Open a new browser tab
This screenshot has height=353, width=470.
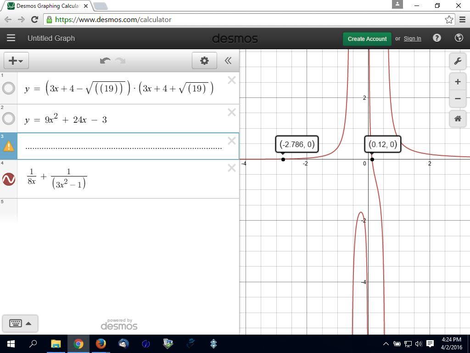point(100,6)
